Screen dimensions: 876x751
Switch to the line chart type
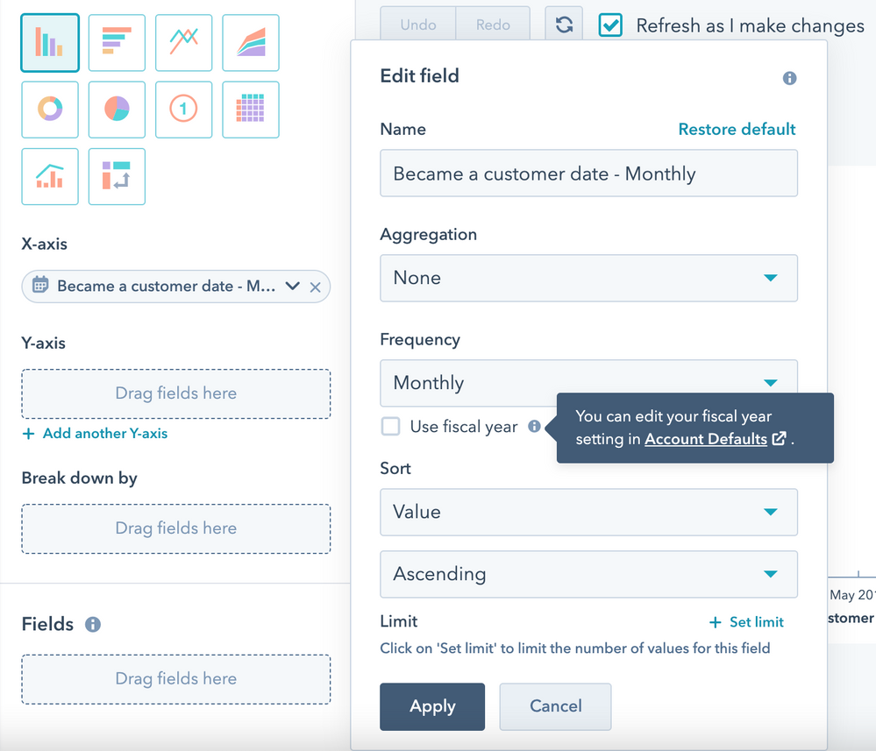184,43
